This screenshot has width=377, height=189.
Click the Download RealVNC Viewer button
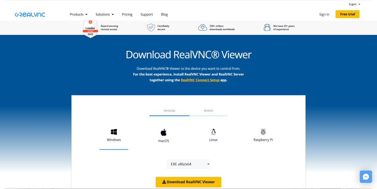(x=188, y=182)
